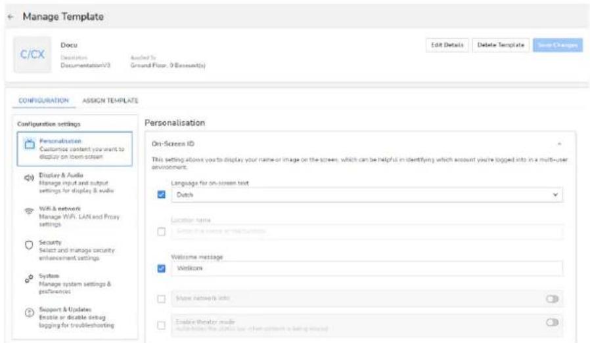Switch on the Enable theater mode toggle
Image resolution: width=590 pixels, height=343 pixels.
pos(552,322)
